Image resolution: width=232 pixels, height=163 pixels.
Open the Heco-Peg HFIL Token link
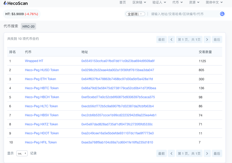click(41, 142)
